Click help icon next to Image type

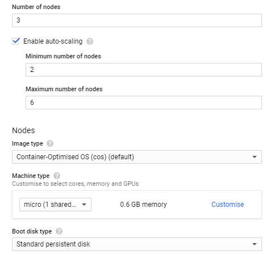point(50,143)
